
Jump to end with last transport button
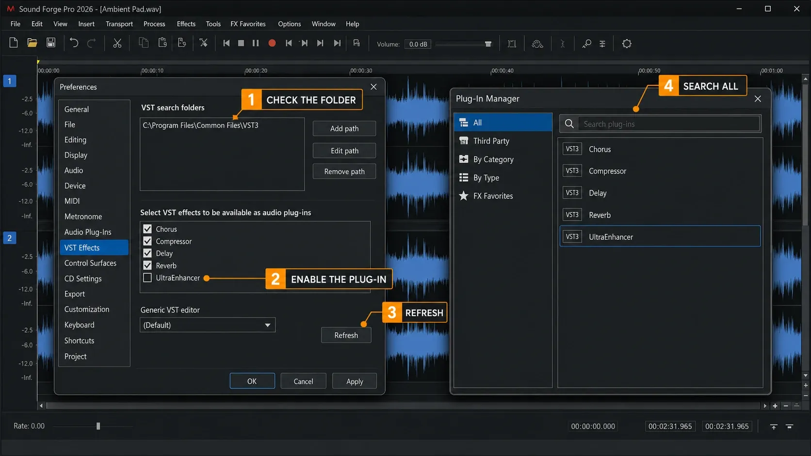(x=337, y=43)
